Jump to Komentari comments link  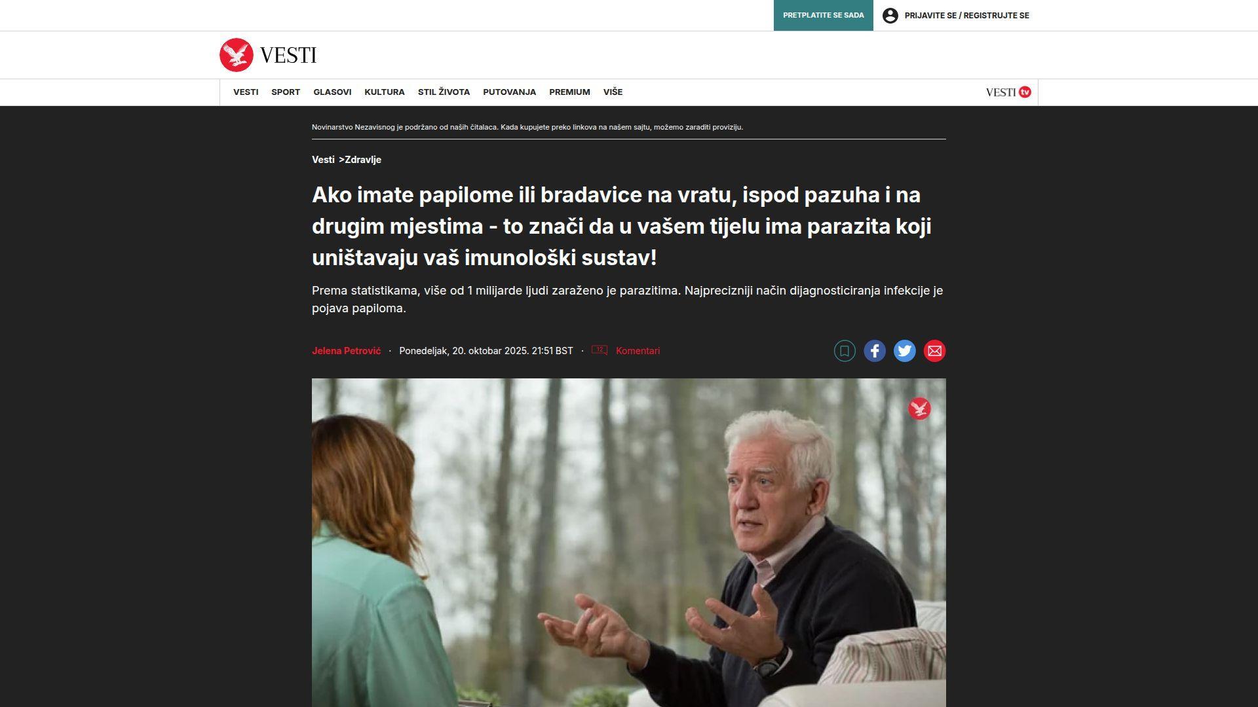pos(638,351)
